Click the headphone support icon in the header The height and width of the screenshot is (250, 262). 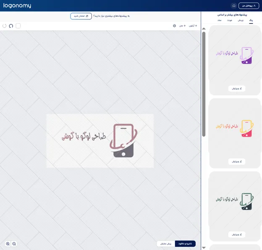(234, 6)
